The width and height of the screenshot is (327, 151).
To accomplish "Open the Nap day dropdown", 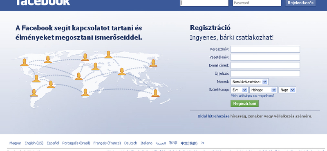I will pyautogui.click(x=287, y=90).
